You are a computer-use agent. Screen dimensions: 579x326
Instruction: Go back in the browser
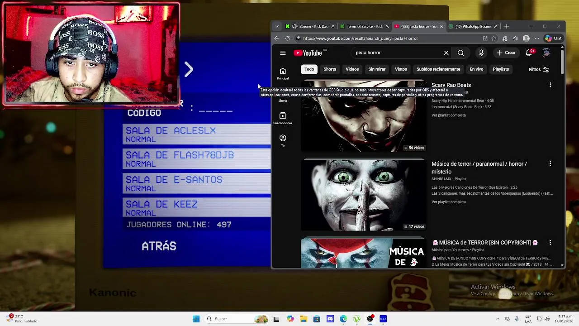click(x=277, y=38)
